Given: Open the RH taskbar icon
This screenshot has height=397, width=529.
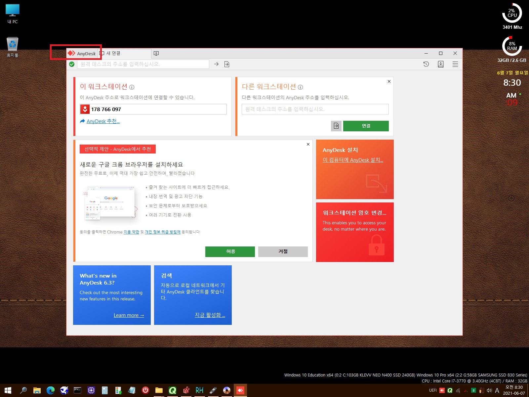Looking at the screenshot, I should pos(199,390).
